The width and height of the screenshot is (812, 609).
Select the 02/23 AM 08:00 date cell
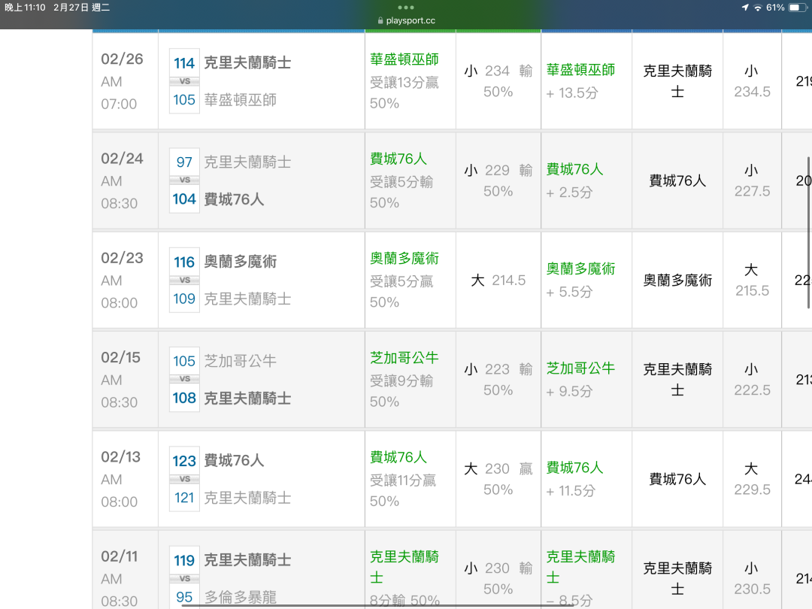pos(126,280)
